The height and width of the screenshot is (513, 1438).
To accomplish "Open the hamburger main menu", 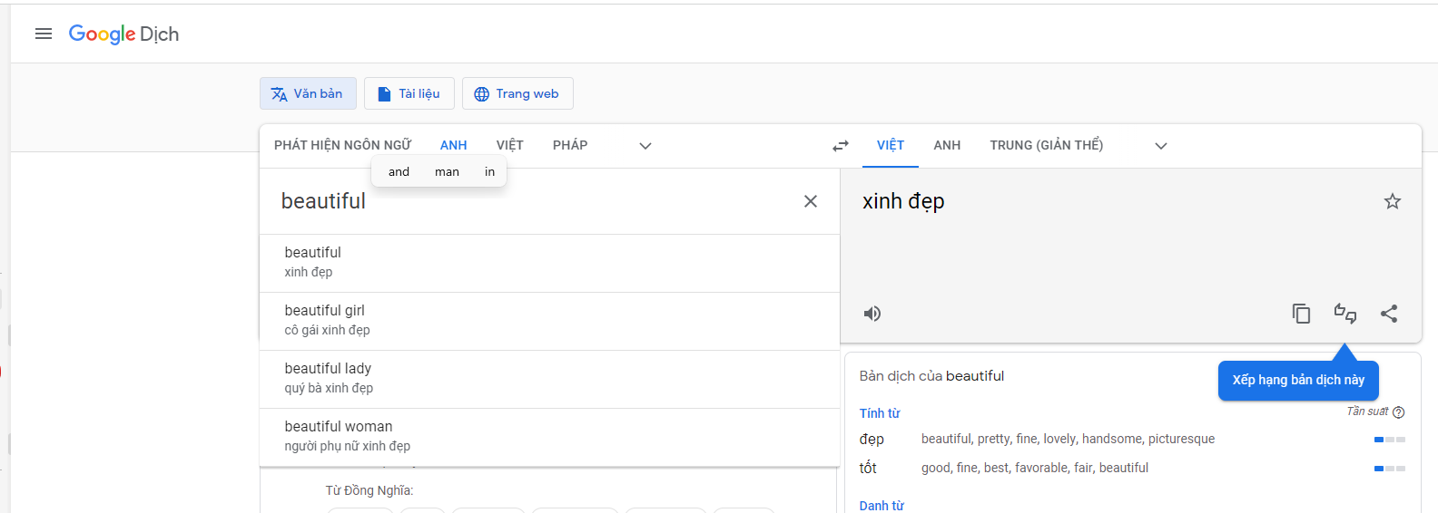I will tap(44, 34).
